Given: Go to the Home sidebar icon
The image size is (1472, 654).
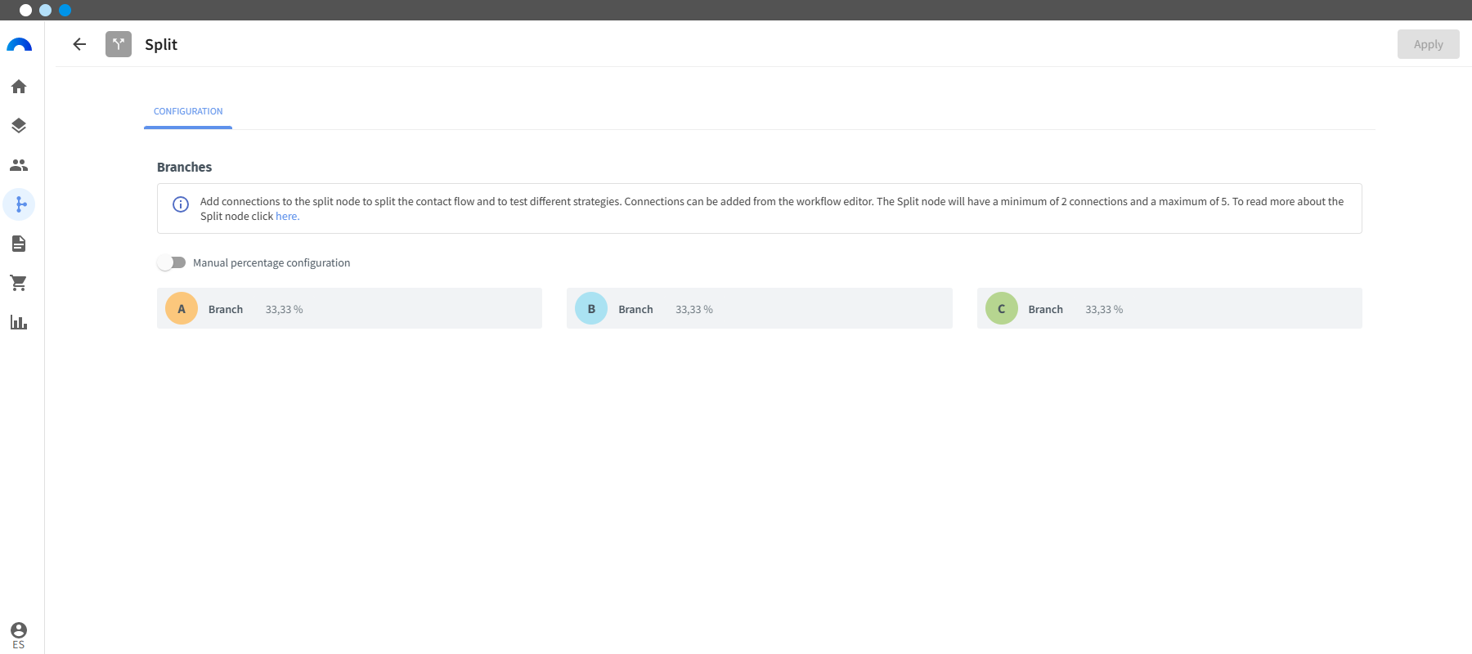Looking at the screenshot, I should pos(19,87).
